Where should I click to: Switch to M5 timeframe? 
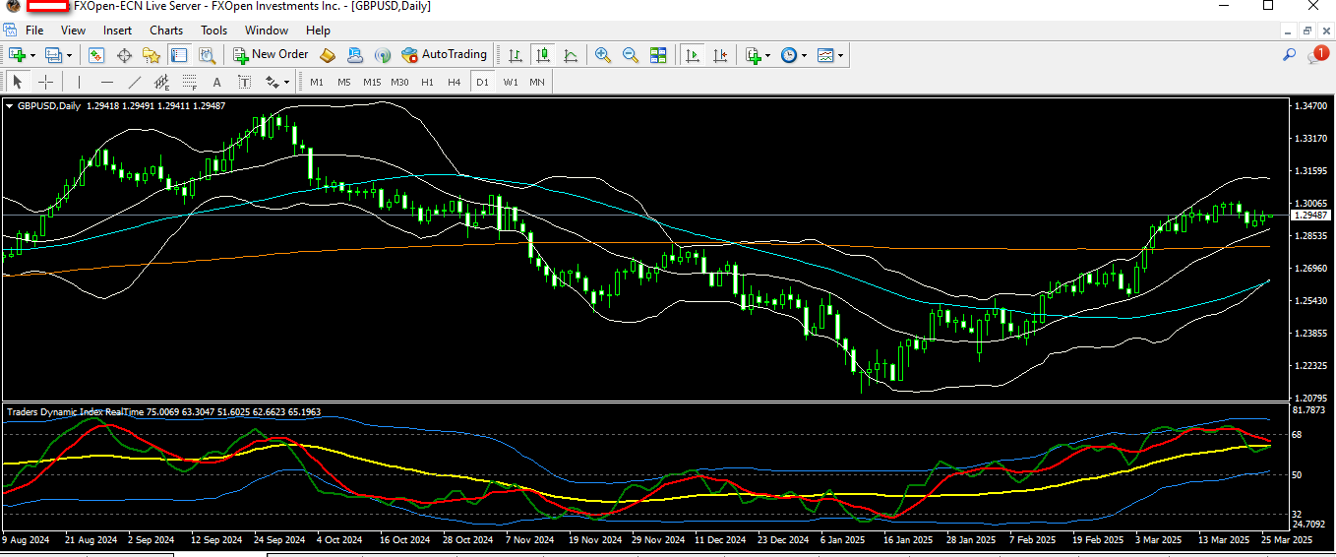point(344,82)
